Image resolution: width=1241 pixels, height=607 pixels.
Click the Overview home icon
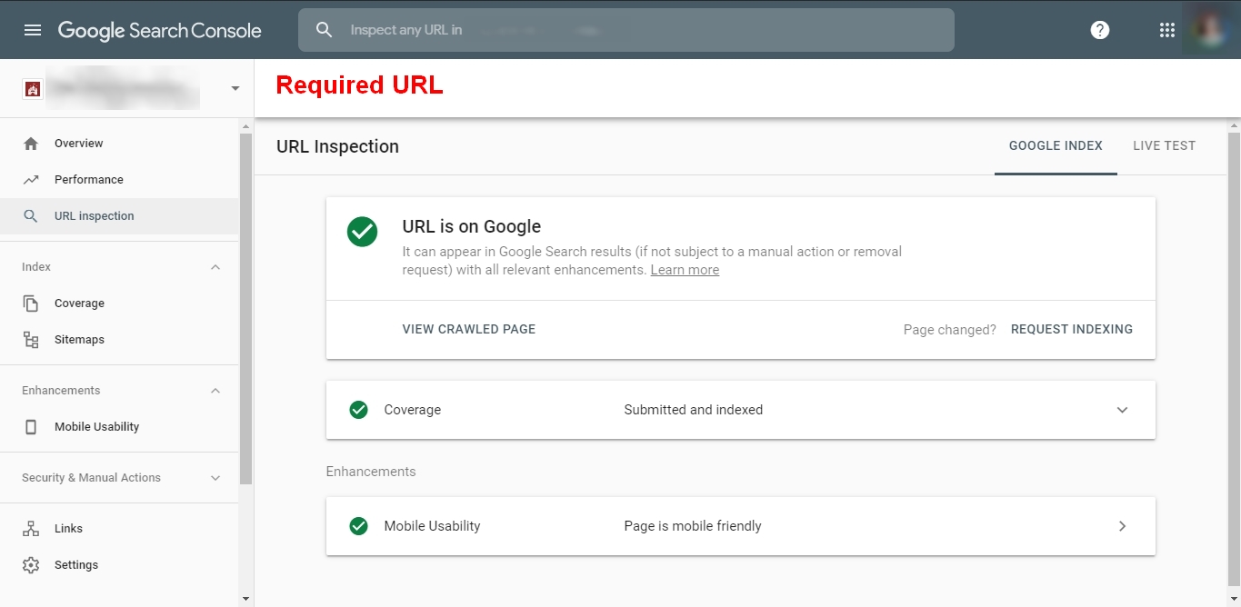click(x=31, y=144)
